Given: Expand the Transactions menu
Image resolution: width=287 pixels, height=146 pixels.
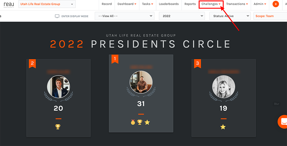Looking at the screenshot, I should (237, 4).
